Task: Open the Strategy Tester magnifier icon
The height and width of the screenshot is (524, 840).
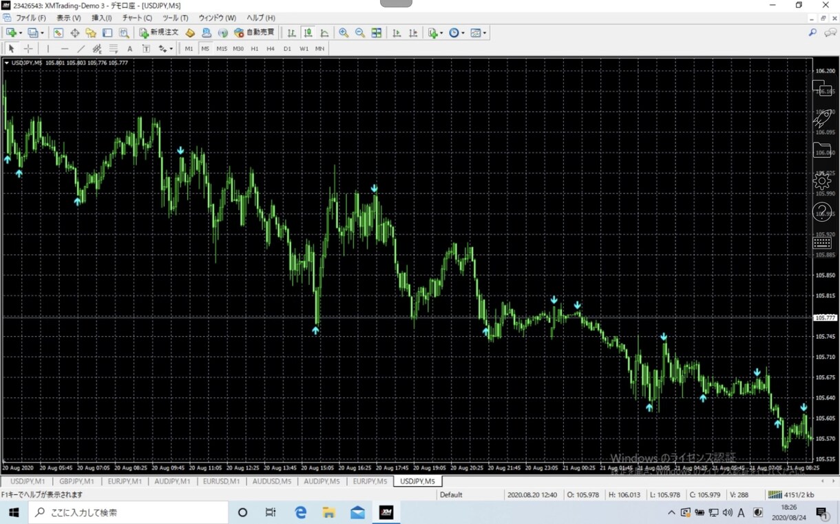Action: point(124,32)
